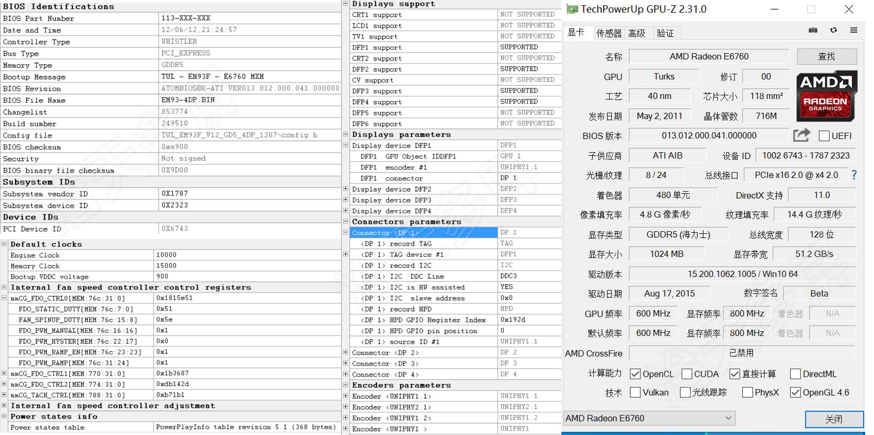Toggle the PhysX checkbox
Screen dimensions: 874x435
pyautogui.click(x=747, y=393)
